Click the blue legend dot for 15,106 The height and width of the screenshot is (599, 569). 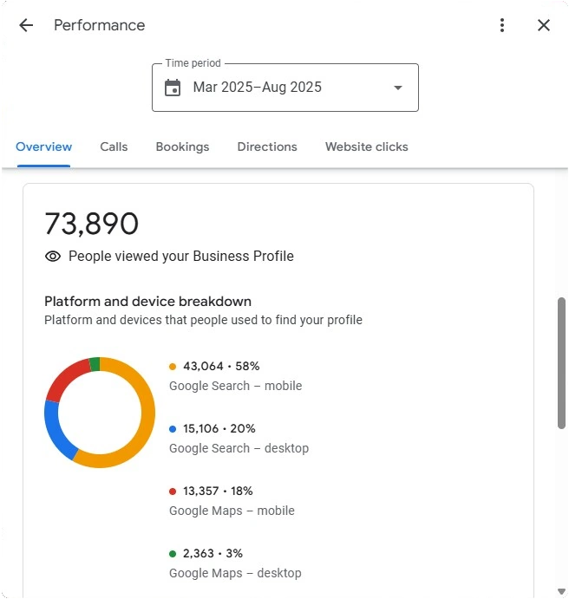click(173, 429)
